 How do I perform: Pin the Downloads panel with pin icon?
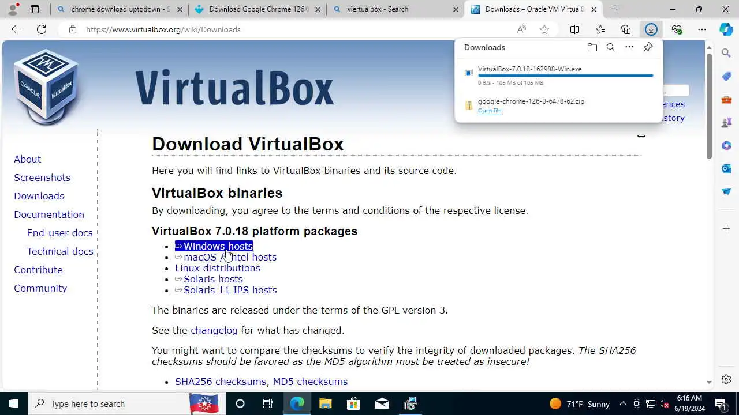(x=648, y=47)
